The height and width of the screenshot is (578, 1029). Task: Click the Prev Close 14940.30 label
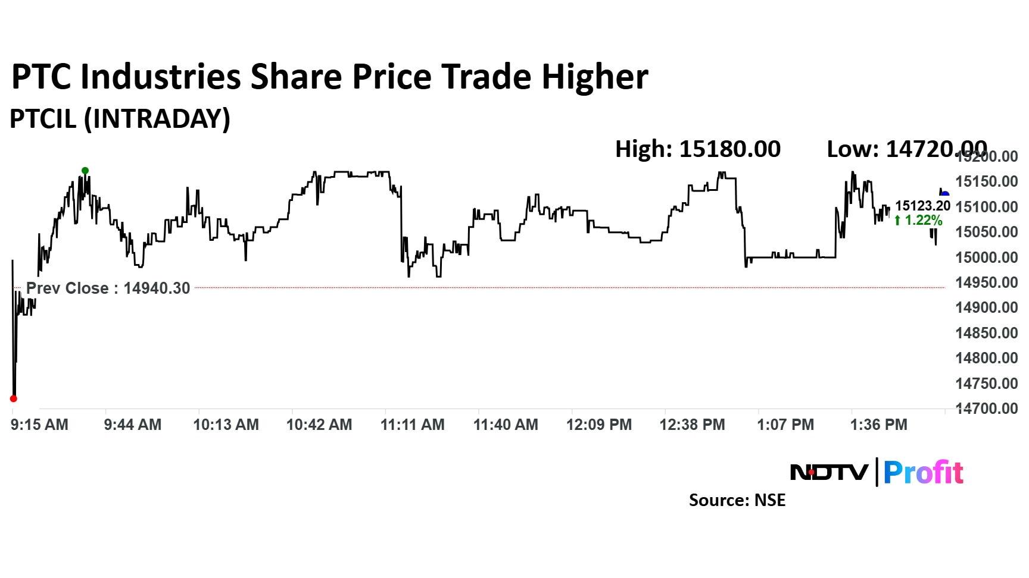point(108,288)
